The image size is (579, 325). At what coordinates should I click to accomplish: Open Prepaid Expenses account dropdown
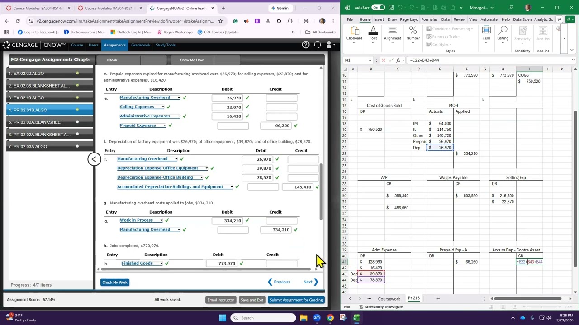164,125
